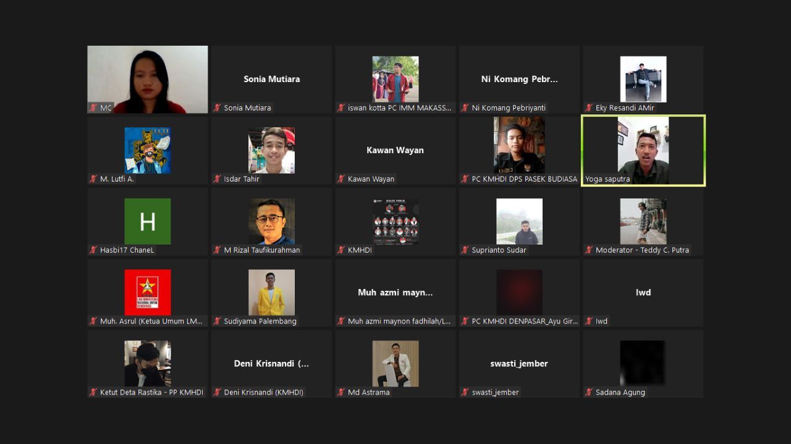The height and width of the screenshot is (444, 791).
Task: Click muted mic icon beside Sonia Mutiara
Action: [218, 108]
